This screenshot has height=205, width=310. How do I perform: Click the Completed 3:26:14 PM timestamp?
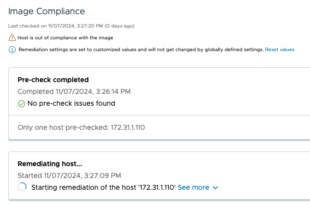74,91
